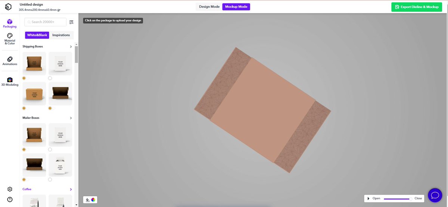The height and width of the screenshot is (207, 448).
Task: Open the Shipping Boxes heading
Action: (x=33, y=47)
